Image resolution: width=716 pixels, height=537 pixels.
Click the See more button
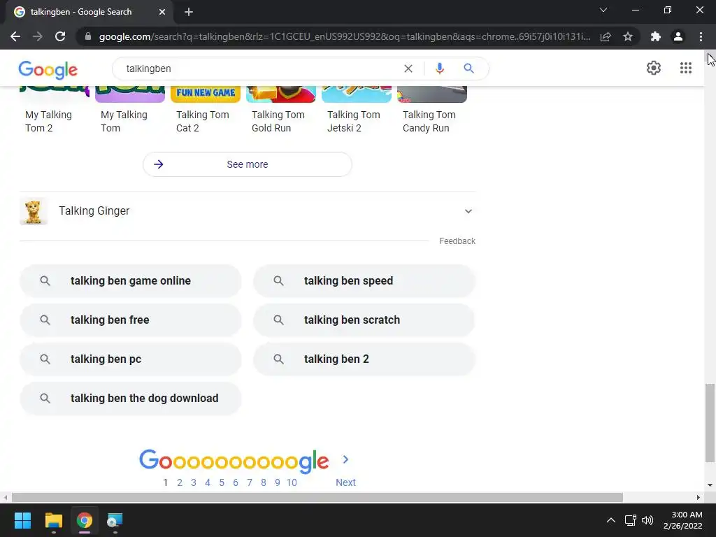248,164
